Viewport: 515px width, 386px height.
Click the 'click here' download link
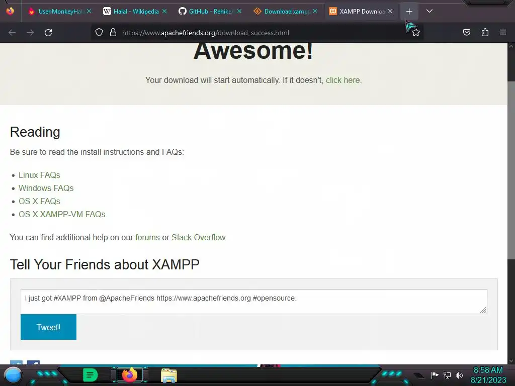coord(342,80)
